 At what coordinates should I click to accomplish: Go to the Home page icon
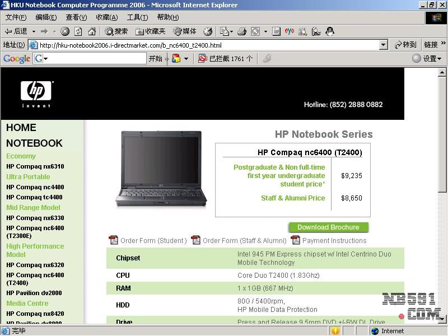point(92,31)
